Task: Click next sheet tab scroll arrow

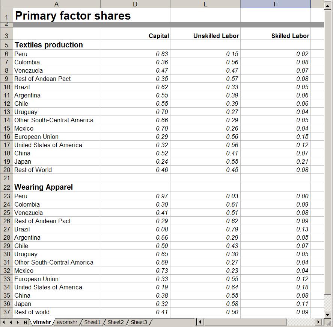Action: click(x=18, y=322)
